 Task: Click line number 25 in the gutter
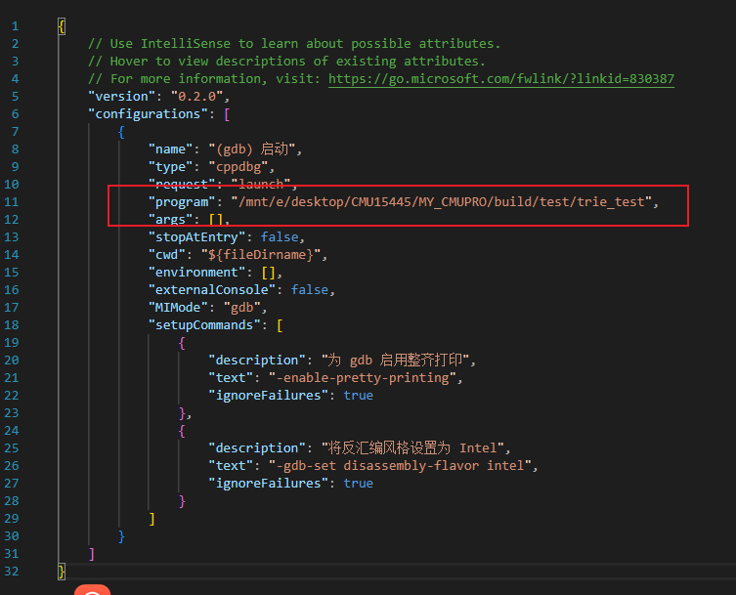12,448
